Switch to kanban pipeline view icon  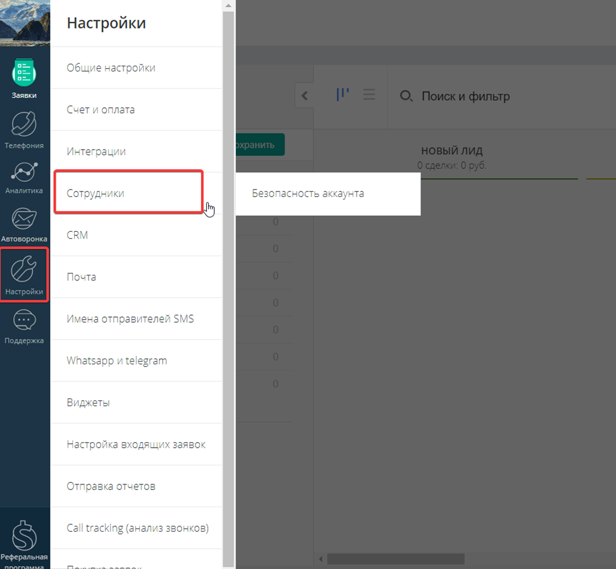click(343, 94)
